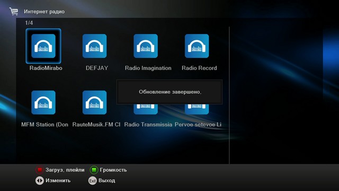Click the MFM Station (Don label
Viewport: 339px width, 191px height.
pos(44,125)
